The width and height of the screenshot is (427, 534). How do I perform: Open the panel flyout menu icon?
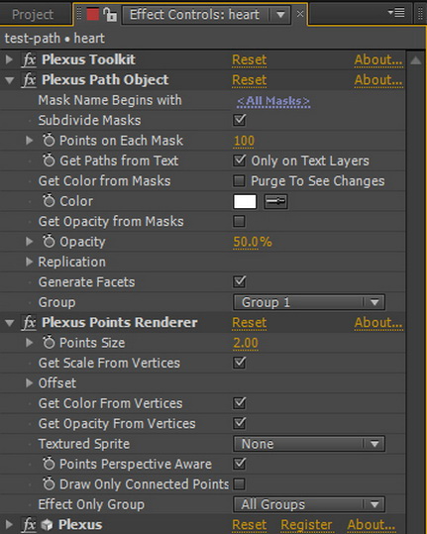click(x=396, y=13)
